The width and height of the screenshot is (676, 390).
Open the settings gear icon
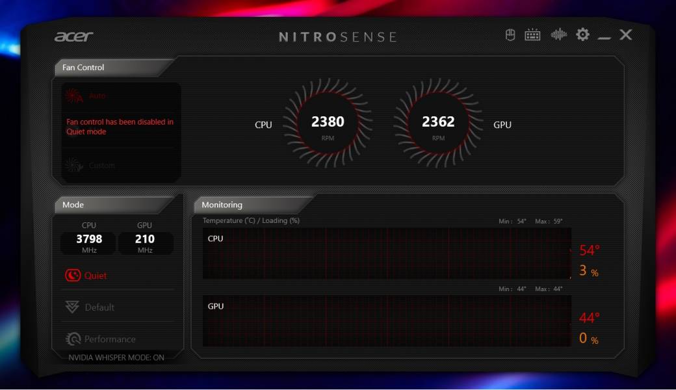(582, 34)
